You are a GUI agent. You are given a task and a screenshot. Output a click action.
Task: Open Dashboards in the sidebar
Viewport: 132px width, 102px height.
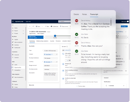point(17,48)
